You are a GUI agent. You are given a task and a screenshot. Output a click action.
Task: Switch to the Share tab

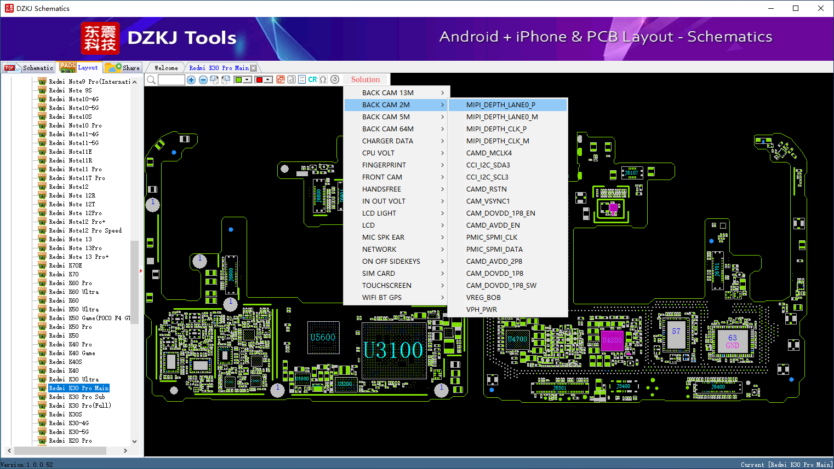click(x=123, y=68)
